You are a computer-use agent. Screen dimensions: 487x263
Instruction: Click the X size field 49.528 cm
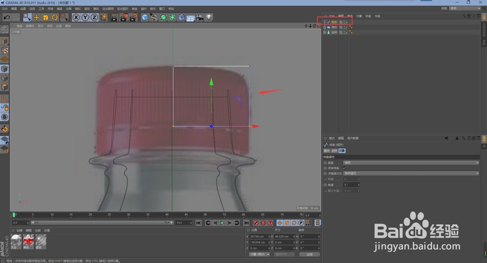(284, 237)
